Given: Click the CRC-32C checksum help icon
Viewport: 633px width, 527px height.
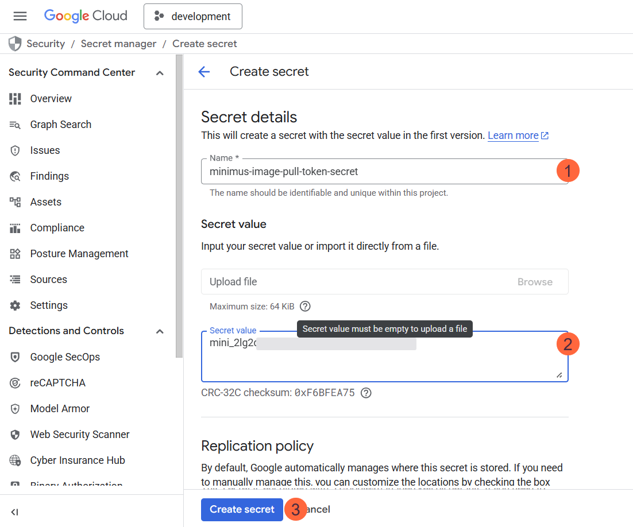Looking at the screenshot, I should [x=366, y=393].
